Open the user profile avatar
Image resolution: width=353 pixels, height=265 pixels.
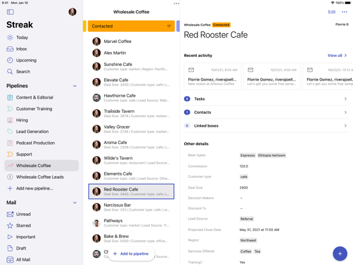pyautogui.click(x=72, y=12)
